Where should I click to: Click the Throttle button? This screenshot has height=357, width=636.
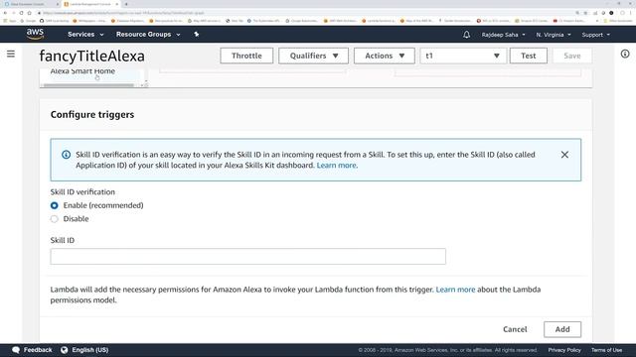point(246,56)
